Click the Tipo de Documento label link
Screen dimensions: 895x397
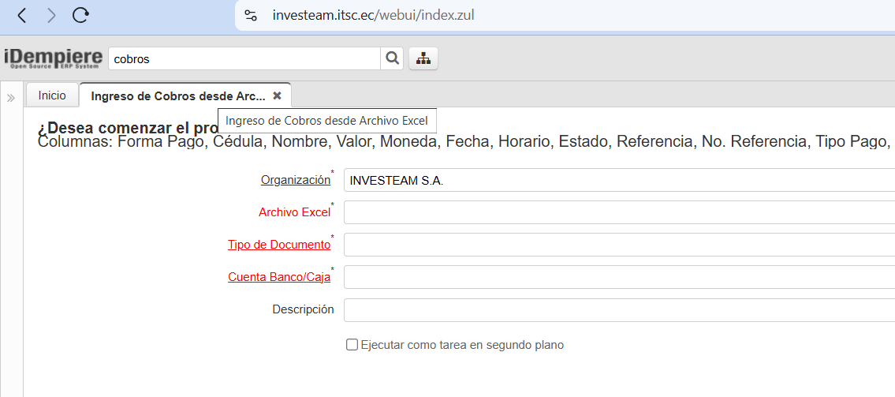pyautogui.click(x=279, y=245)
